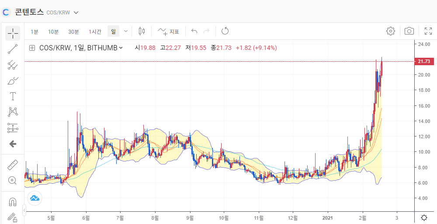This screenshot has height=224, width=437.
Task: Select the crosshair cursor tool
Action: [x=13, y=33]
